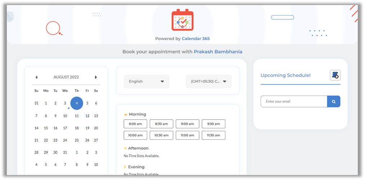
Task: Click the Calendar 365 logo icon
Action: click(182, 20)
